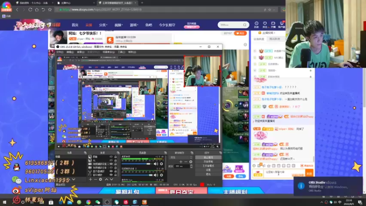Open the 编辑 menu in OBS
366x206 pixels.
point(70,52)
